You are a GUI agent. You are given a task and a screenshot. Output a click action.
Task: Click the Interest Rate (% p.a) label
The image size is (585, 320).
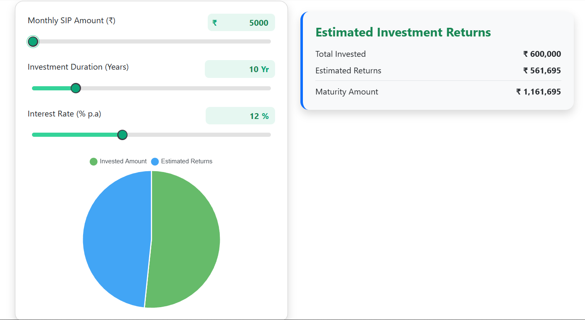[64, 114]
